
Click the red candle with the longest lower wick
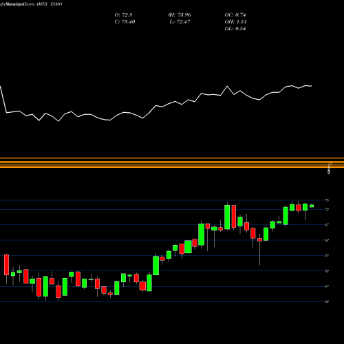click(259, 239)
